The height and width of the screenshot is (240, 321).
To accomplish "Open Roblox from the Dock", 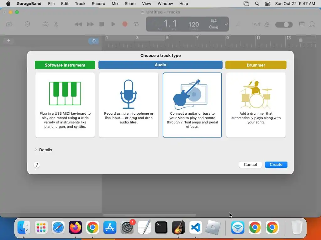I will (x=213, y=227).
